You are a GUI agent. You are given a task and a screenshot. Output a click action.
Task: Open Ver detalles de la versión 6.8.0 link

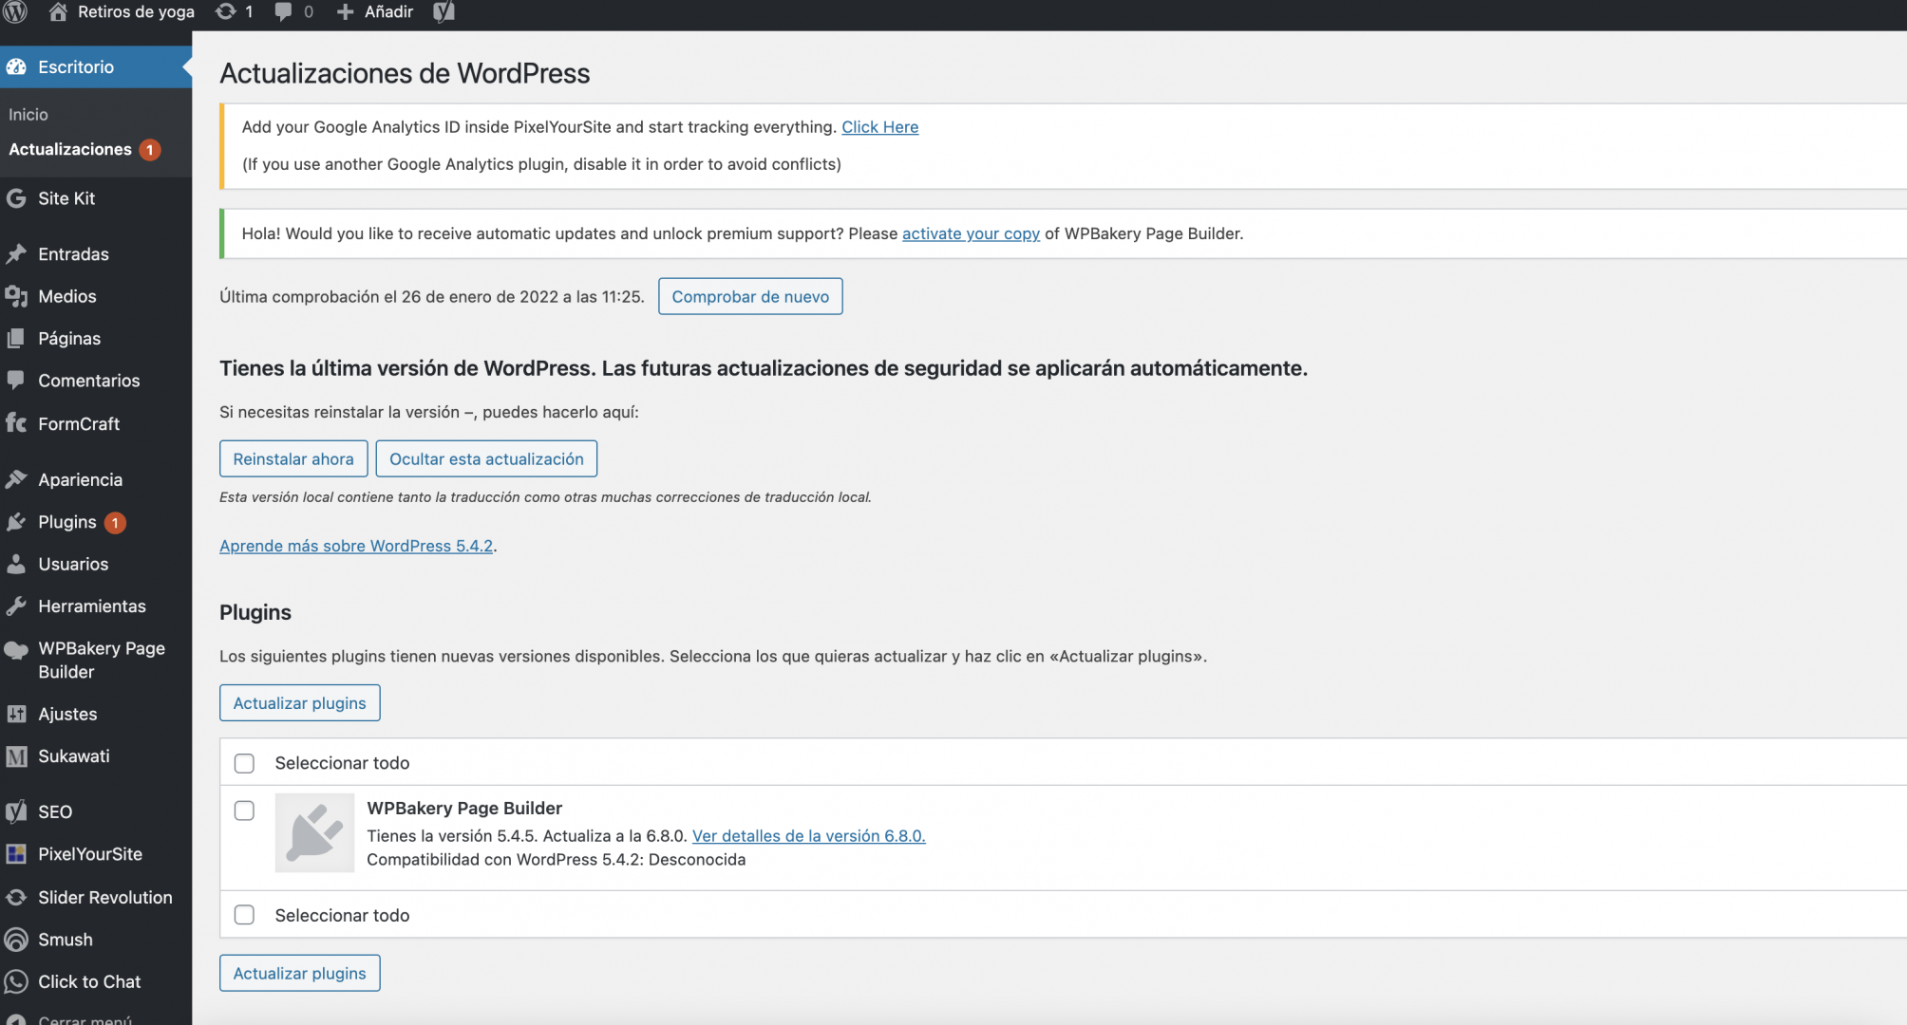808,835
